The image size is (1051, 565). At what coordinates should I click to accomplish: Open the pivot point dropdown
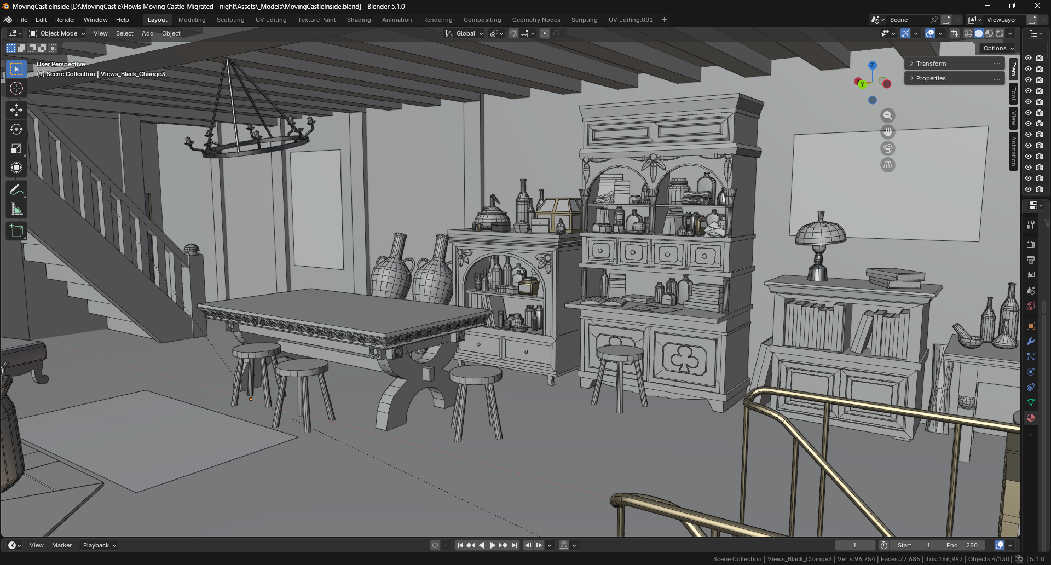tap(496, 33)
